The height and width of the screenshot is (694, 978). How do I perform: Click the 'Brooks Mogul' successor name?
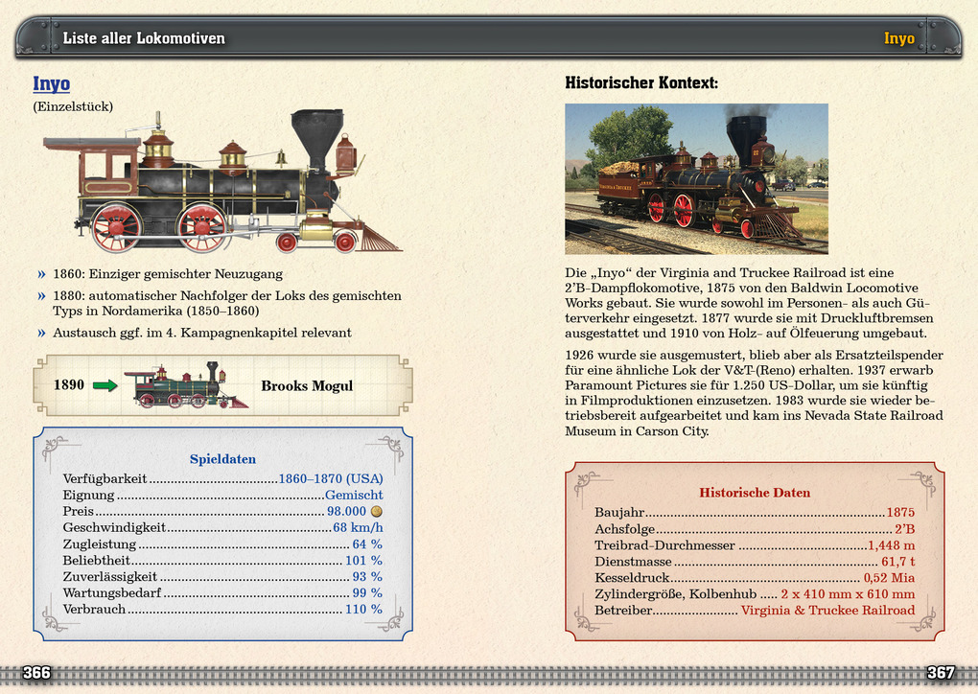307,385
